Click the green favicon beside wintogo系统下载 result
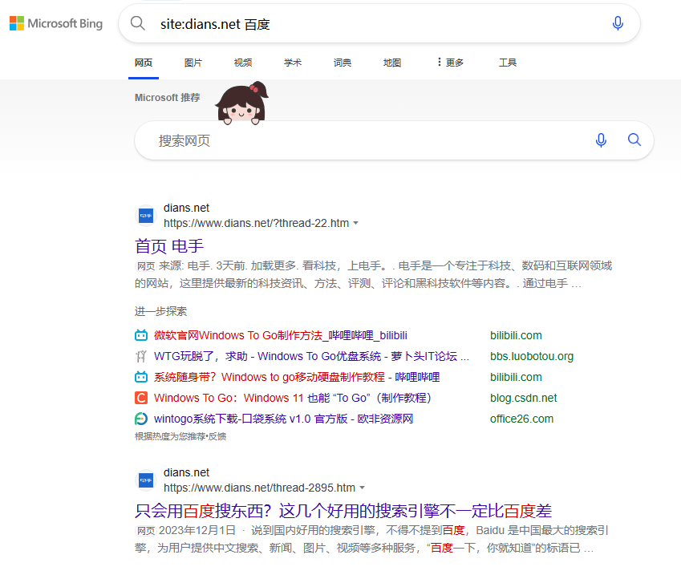The width and height of the screenshot is (681, 575). (x=142, y=419)
